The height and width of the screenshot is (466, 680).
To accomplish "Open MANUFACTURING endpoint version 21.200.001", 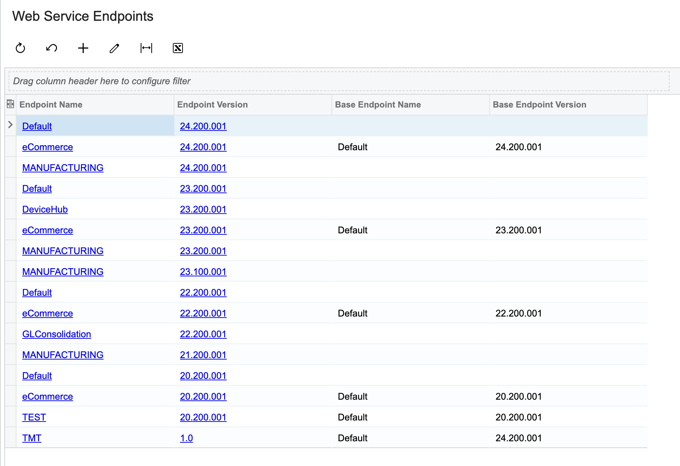I will tap(63, 355).
